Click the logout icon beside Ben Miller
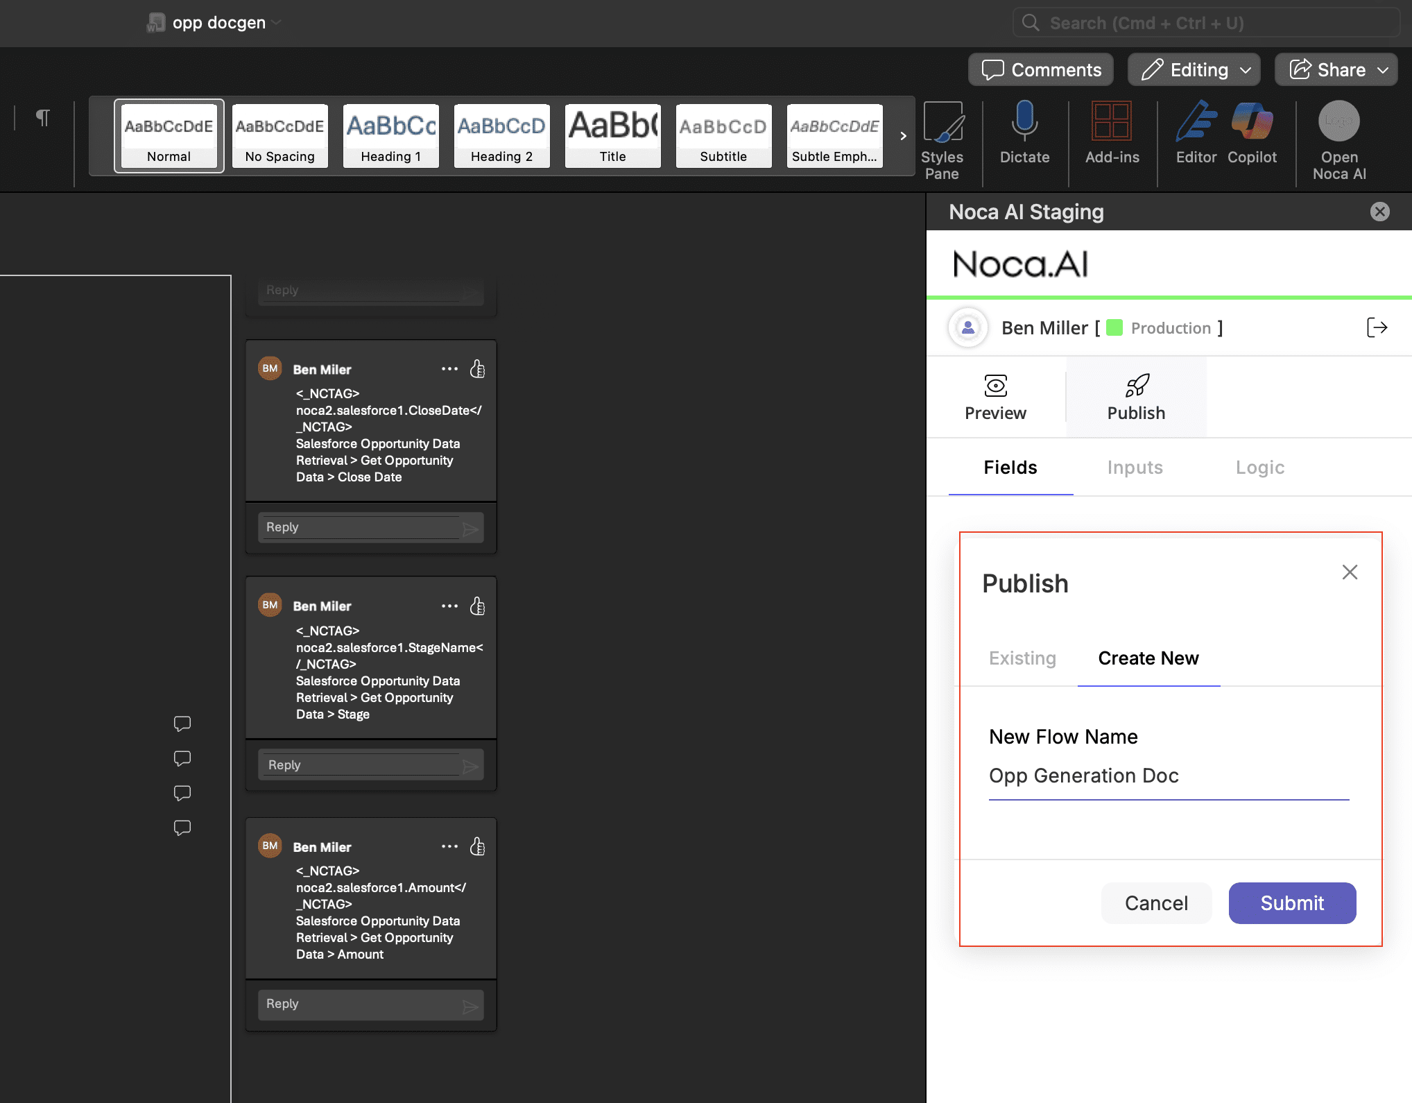Screen dimensions: 1412x1103 point(1377,327)
